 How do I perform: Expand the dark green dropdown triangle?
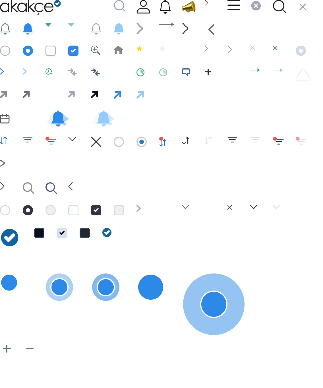click(x=48, y=25)
